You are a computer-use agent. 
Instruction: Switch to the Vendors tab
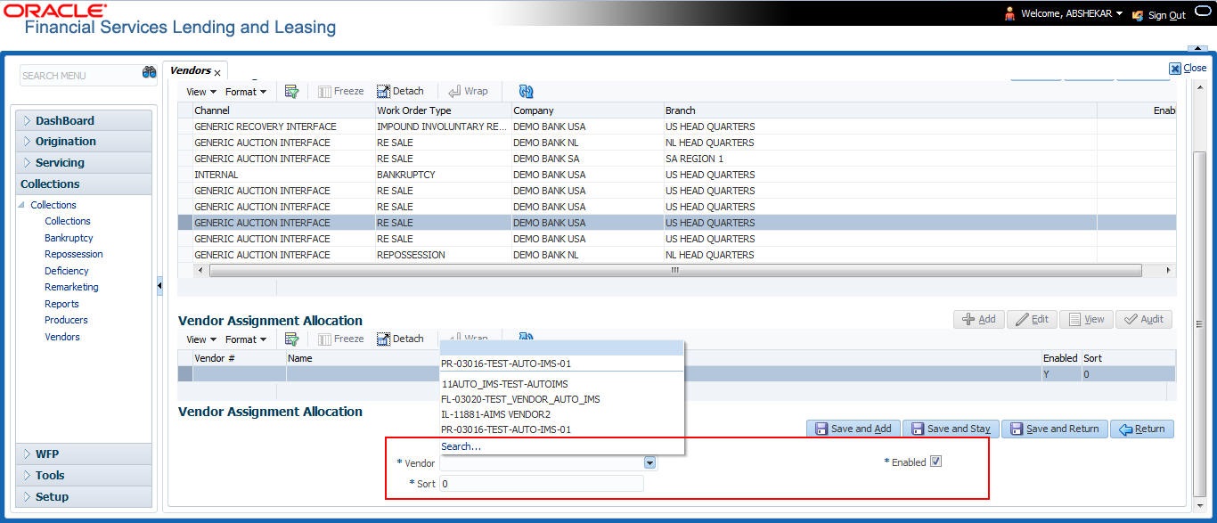190,70
